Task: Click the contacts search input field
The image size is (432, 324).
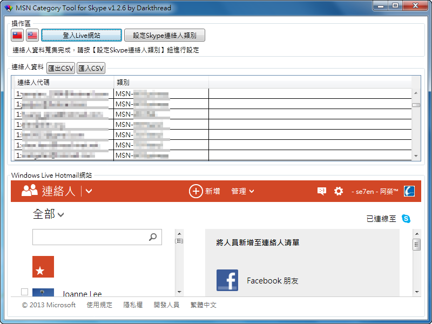Action: [x=97, y=237]
